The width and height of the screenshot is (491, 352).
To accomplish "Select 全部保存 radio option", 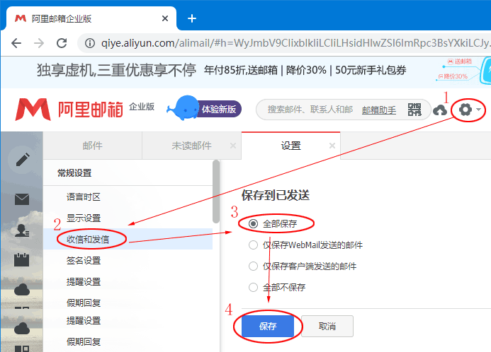I will (x=253, y=223).
